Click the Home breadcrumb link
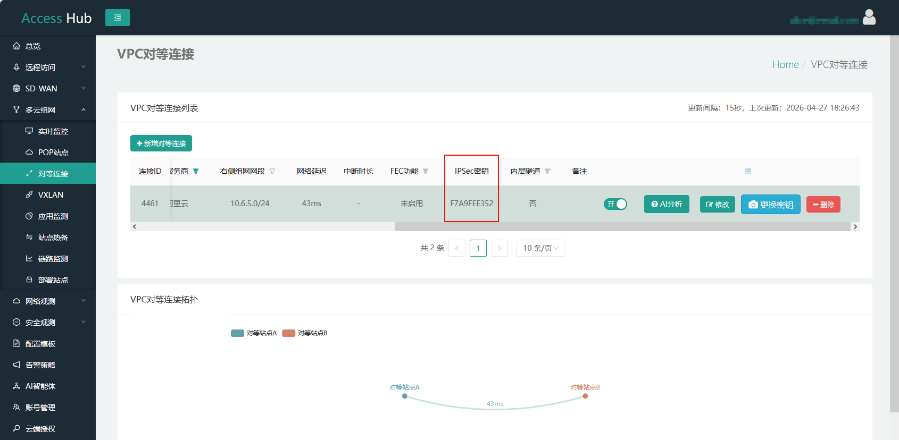 (786, 64)
